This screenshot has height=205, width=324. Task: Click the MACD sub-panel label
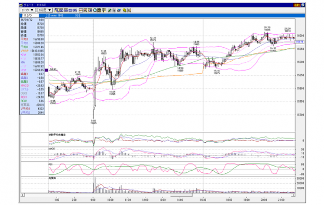click(52, 148)
